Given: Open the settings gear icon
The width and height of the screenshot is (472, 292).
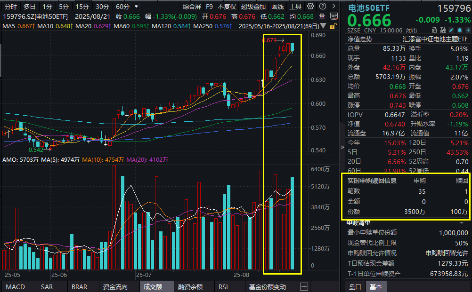Looking at the screenshot, I should click(x=309, y=7).
